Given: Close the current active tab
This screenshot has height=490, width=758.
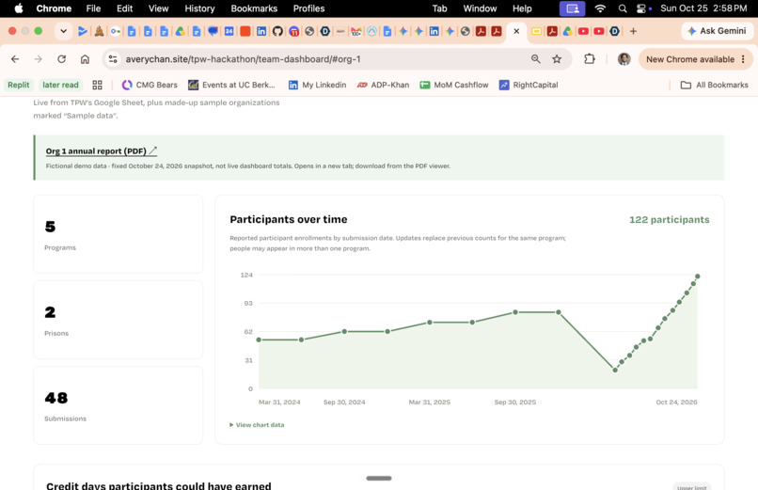Looking at the screenshot, I should [x=516, y=31].
